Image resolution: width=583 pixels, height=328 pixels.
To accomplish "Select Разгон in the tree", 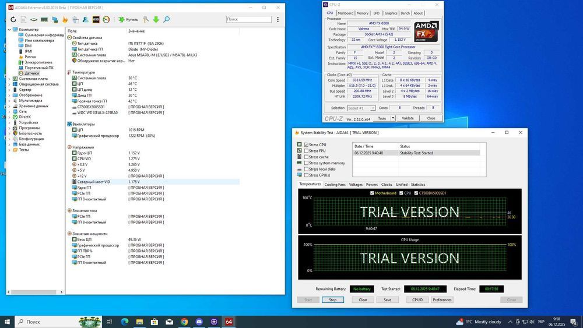I will coord(30,57).
